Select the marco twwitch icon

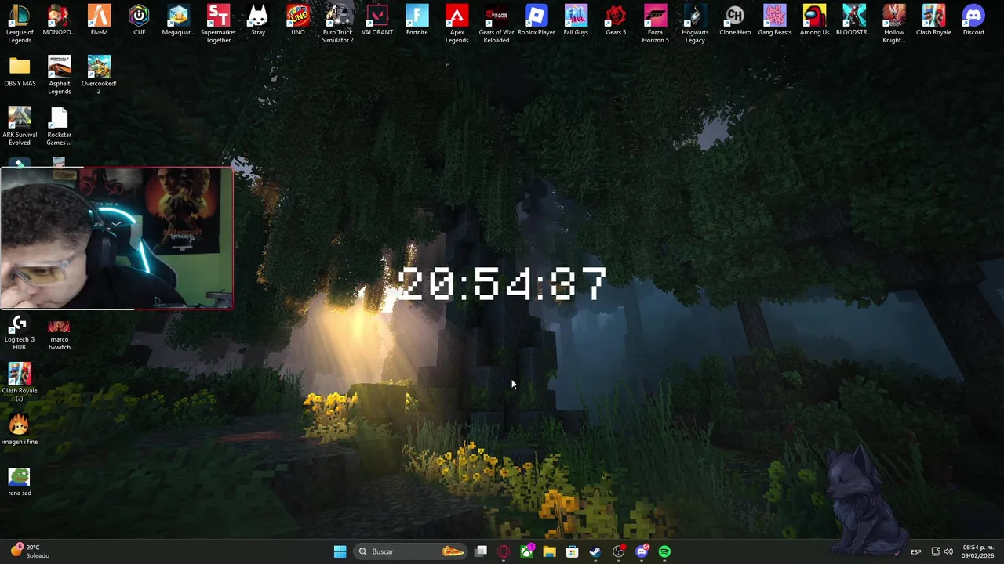tap(59, 333)
